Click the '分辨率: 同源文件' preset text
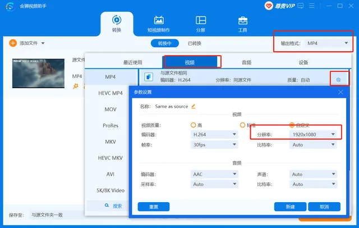Screen dimensions: 359x228 coord(233,80)
